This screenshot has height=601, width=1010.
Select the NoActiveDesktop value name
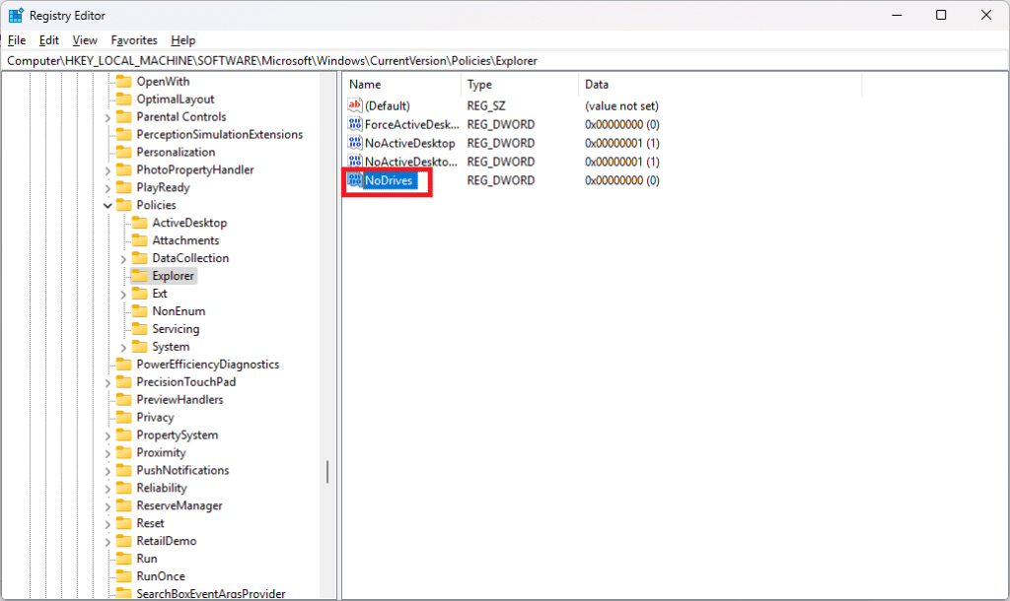pos(409,143)
